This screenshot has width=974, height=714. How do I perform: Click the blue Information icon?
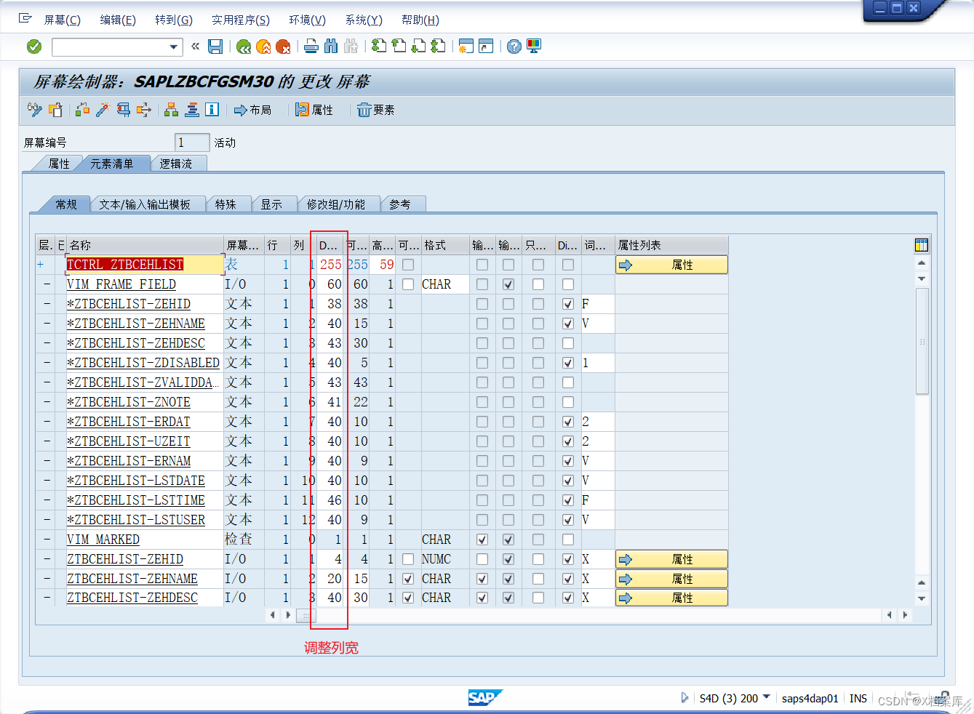click(212, 110)
